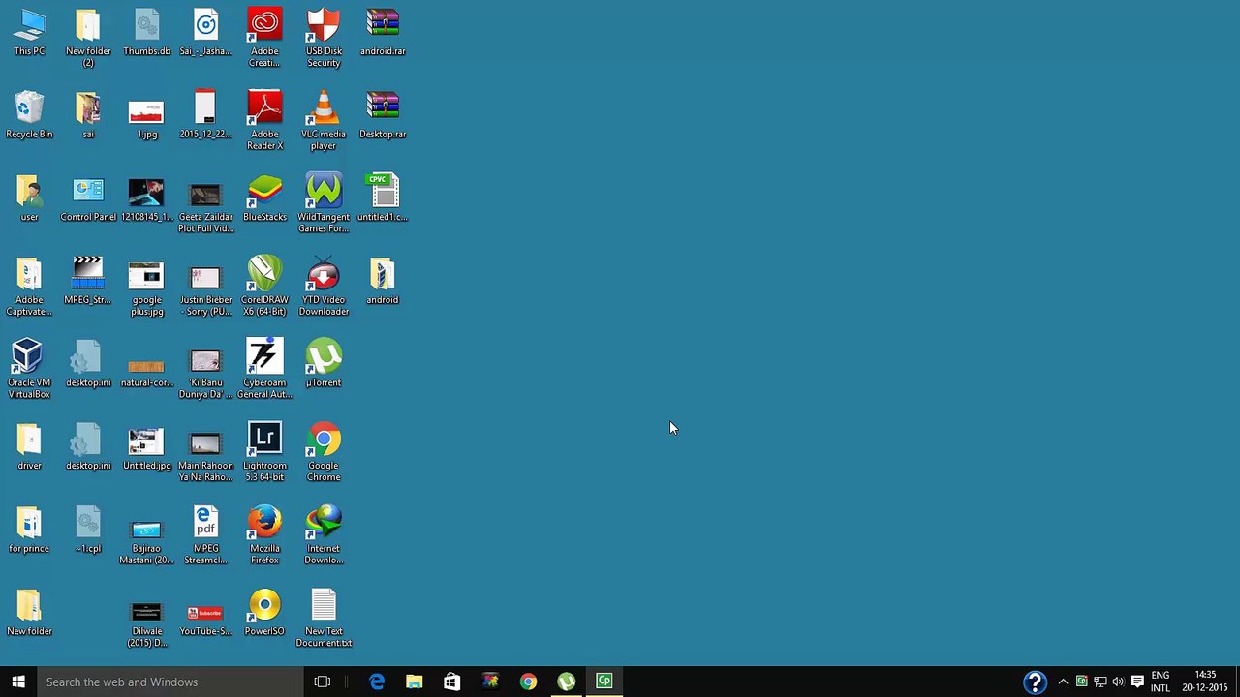Select the BlueStacks shortcut
Screen dimensions: 1240x697
[x=264, y=198]
